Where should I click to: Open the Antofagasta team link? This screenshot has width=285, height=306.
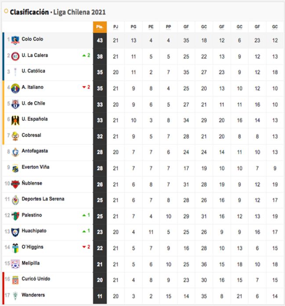[35, 151]
